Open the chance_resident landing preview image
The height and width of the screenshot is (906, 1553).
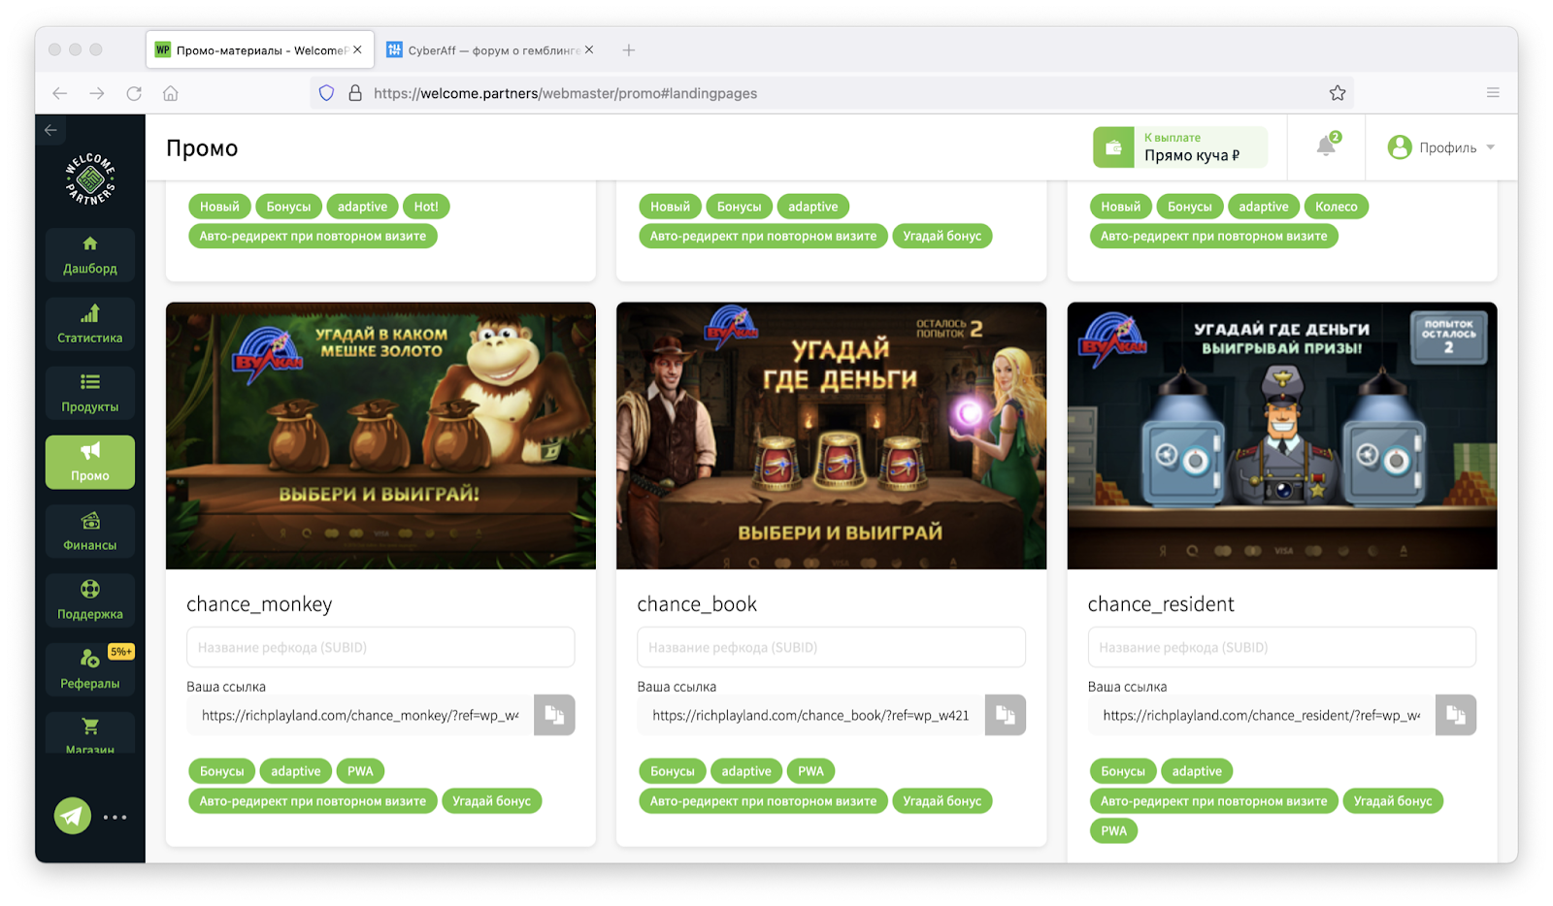click(x=1282, y=436)
